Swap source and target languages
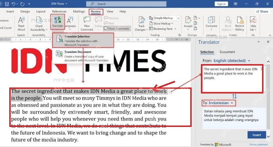Image resolution: width=273 pixels, height=147 pixels. tap(234, 96)
